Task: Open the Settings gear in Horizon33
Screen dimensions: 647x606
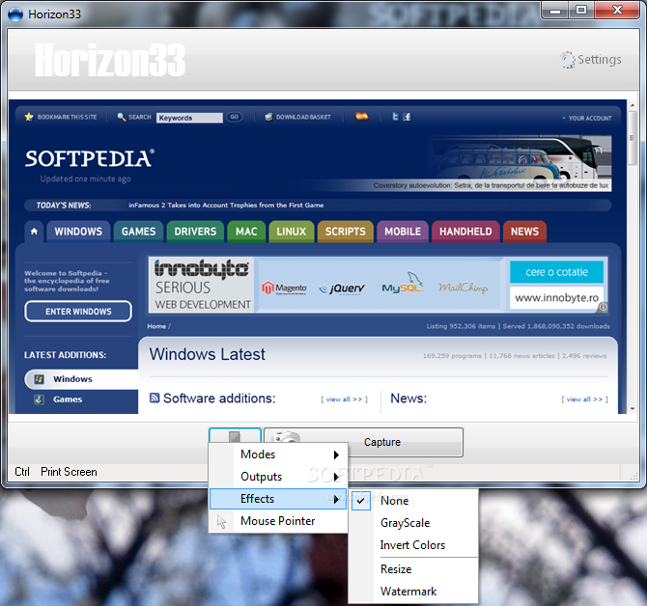Action: [x=590, y=60]
